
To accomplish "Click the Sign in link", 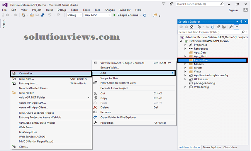I will tap(233, 10).
